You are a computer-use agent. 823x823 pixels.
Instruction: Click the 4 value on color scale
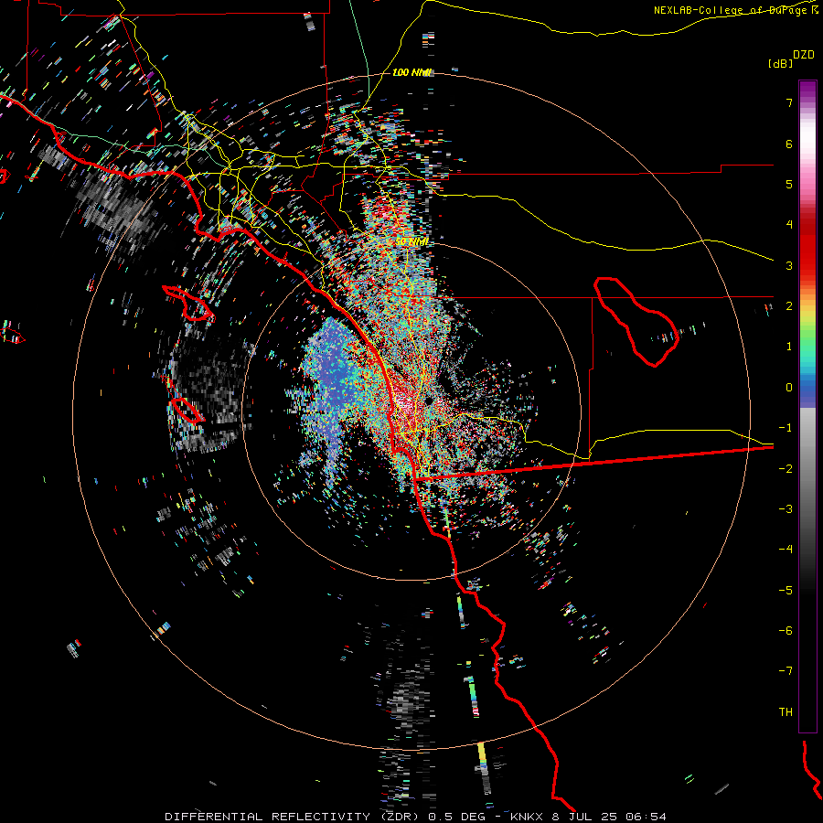click(x=789, y=225)
